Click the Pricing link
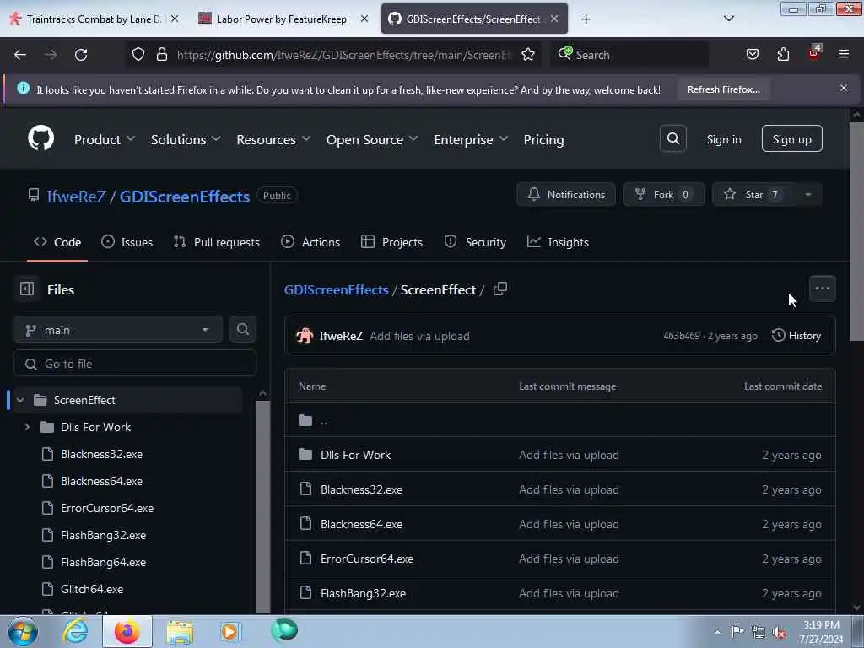This screenshot has width=864, height=648. click(x=543, y=139)
